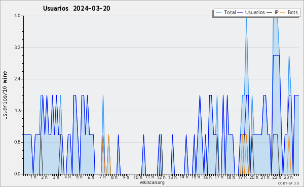Click the '17 h' x-axis label
This screenshot has width=304, height=187.
point(219,177)
